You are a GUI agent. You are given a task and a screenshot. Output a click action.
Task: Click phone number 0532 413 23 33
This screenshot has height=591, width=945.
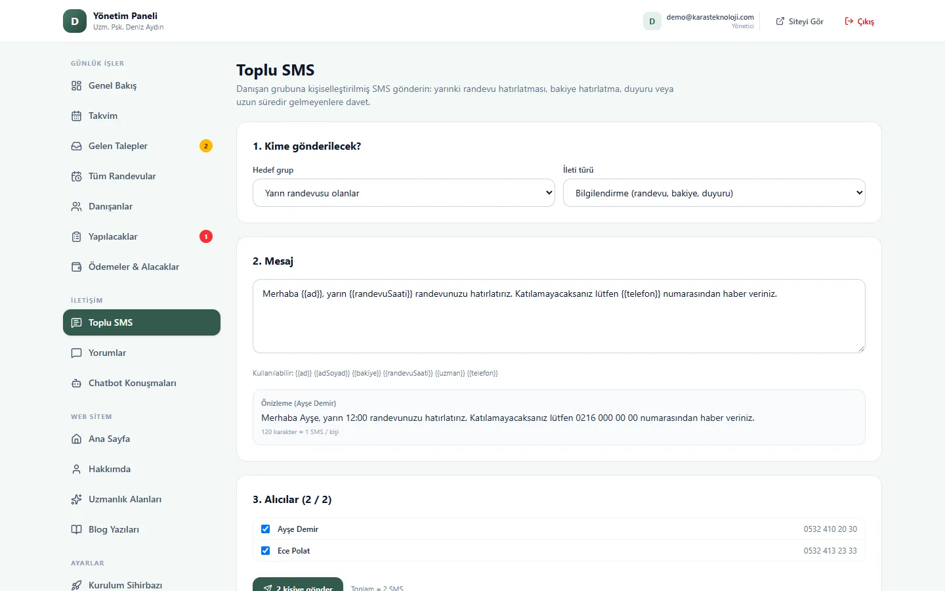pyautogui.click(x=830, y=551)
